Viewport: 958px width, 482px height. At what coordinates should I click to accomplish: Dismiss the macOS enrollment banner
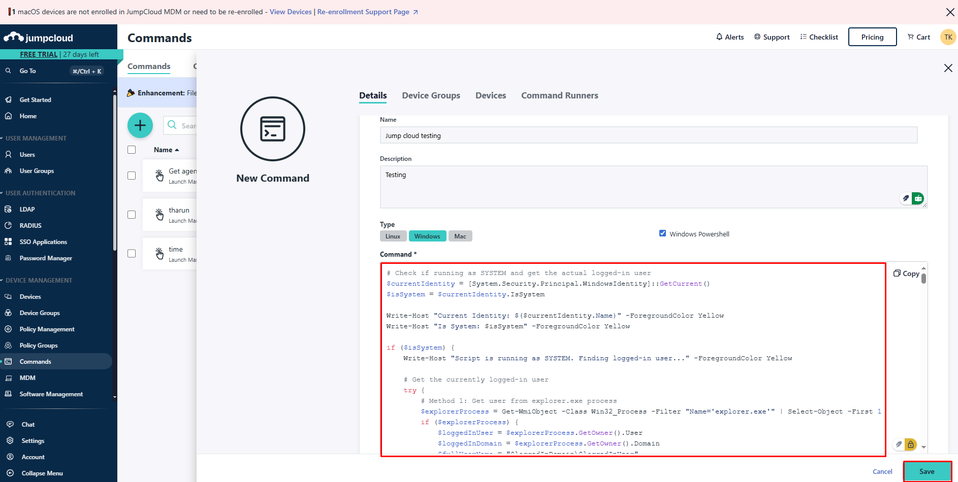pyautogui.click(x=950, y=12)
